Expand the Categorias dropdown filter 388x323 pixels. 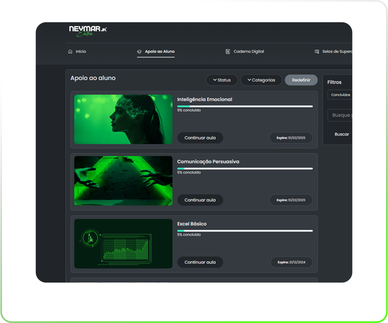point(261,80)
